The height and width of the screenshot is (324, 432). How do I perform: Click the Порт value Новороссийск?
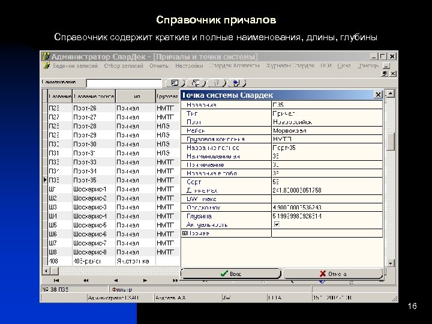click(x=327, y=122)
